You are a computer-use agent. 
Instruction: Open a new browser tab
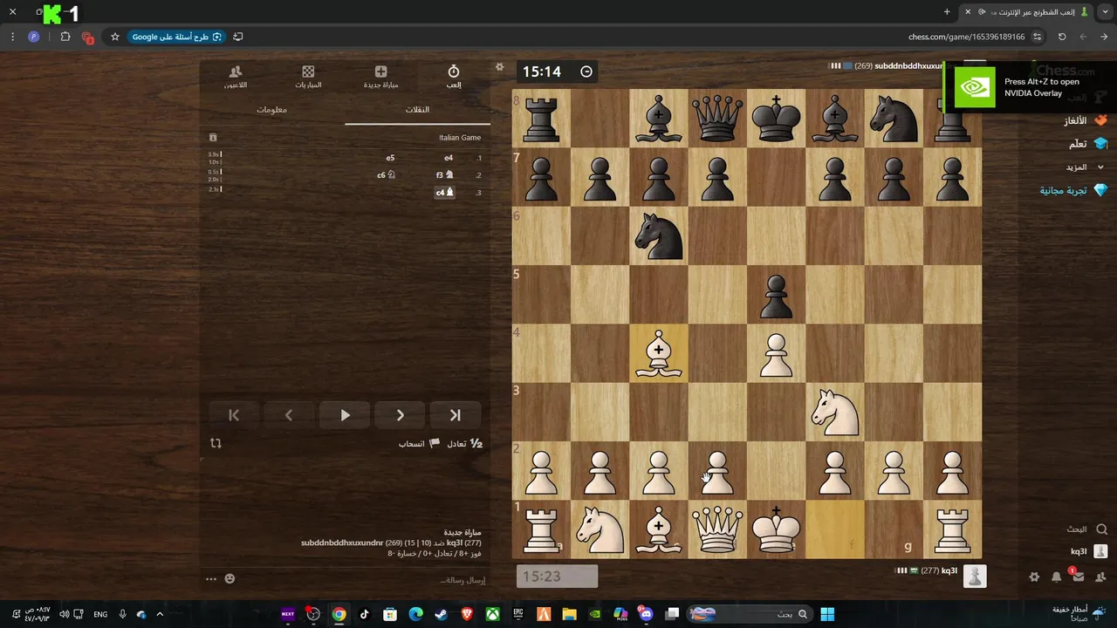click(x=947, y=12)
